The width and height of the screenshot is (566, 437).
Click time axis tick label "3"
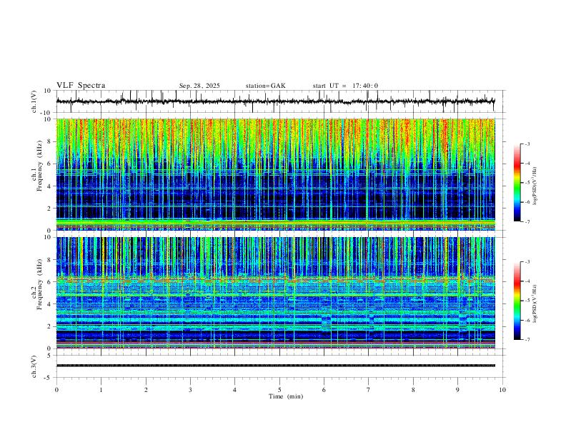click(190, 390)
